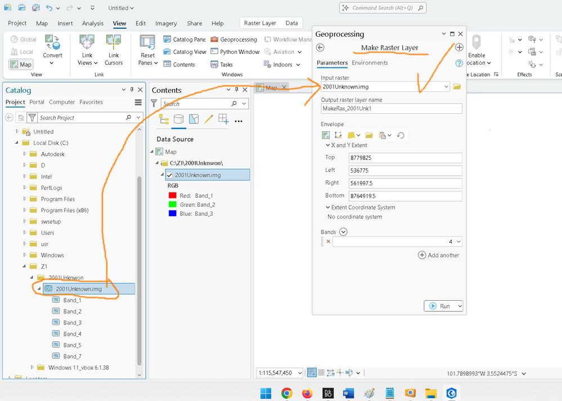Toggle the Map view button
Image resolution: width=562 pixels, height=401 pixels.
21,64
